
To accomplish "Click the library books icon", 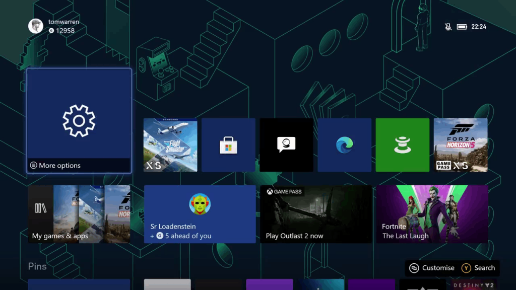I will [x=41, y=208].
